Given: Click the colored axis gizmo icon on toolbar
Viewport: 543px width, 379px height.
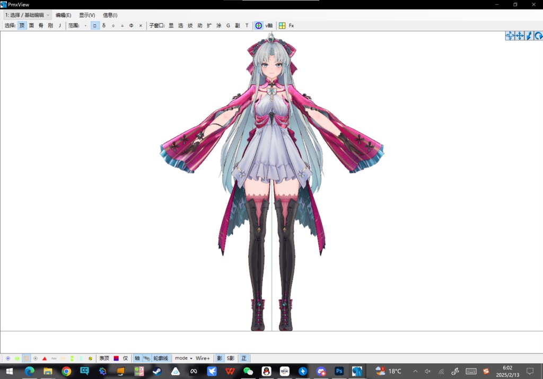Looking at the screenshot, I should coord(258,25).
